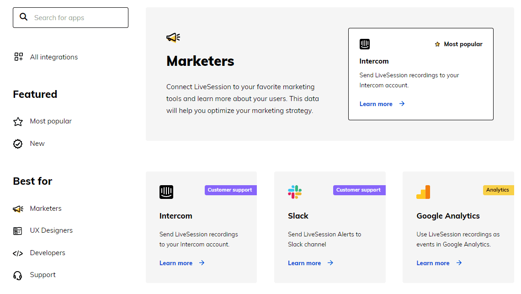Image resolution: width=521 pixels, height=294 pixels.
Task: Click the New badge checkmark icon
Action: tap(18, 144)
